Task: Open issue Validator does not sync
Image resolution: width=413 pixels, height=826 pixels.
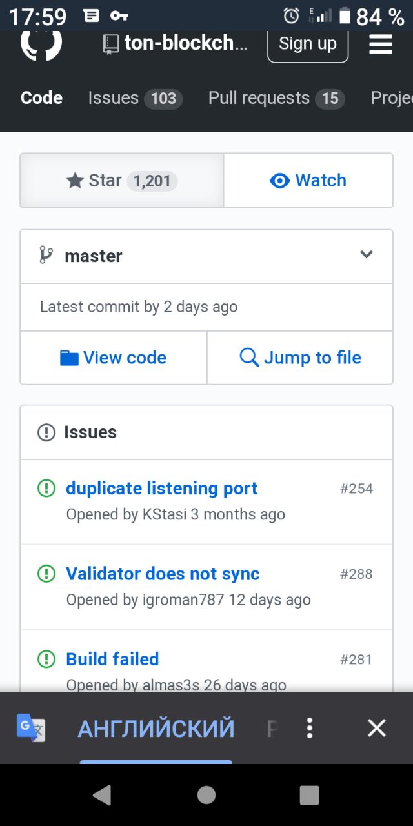Action: tap(163, 574)
